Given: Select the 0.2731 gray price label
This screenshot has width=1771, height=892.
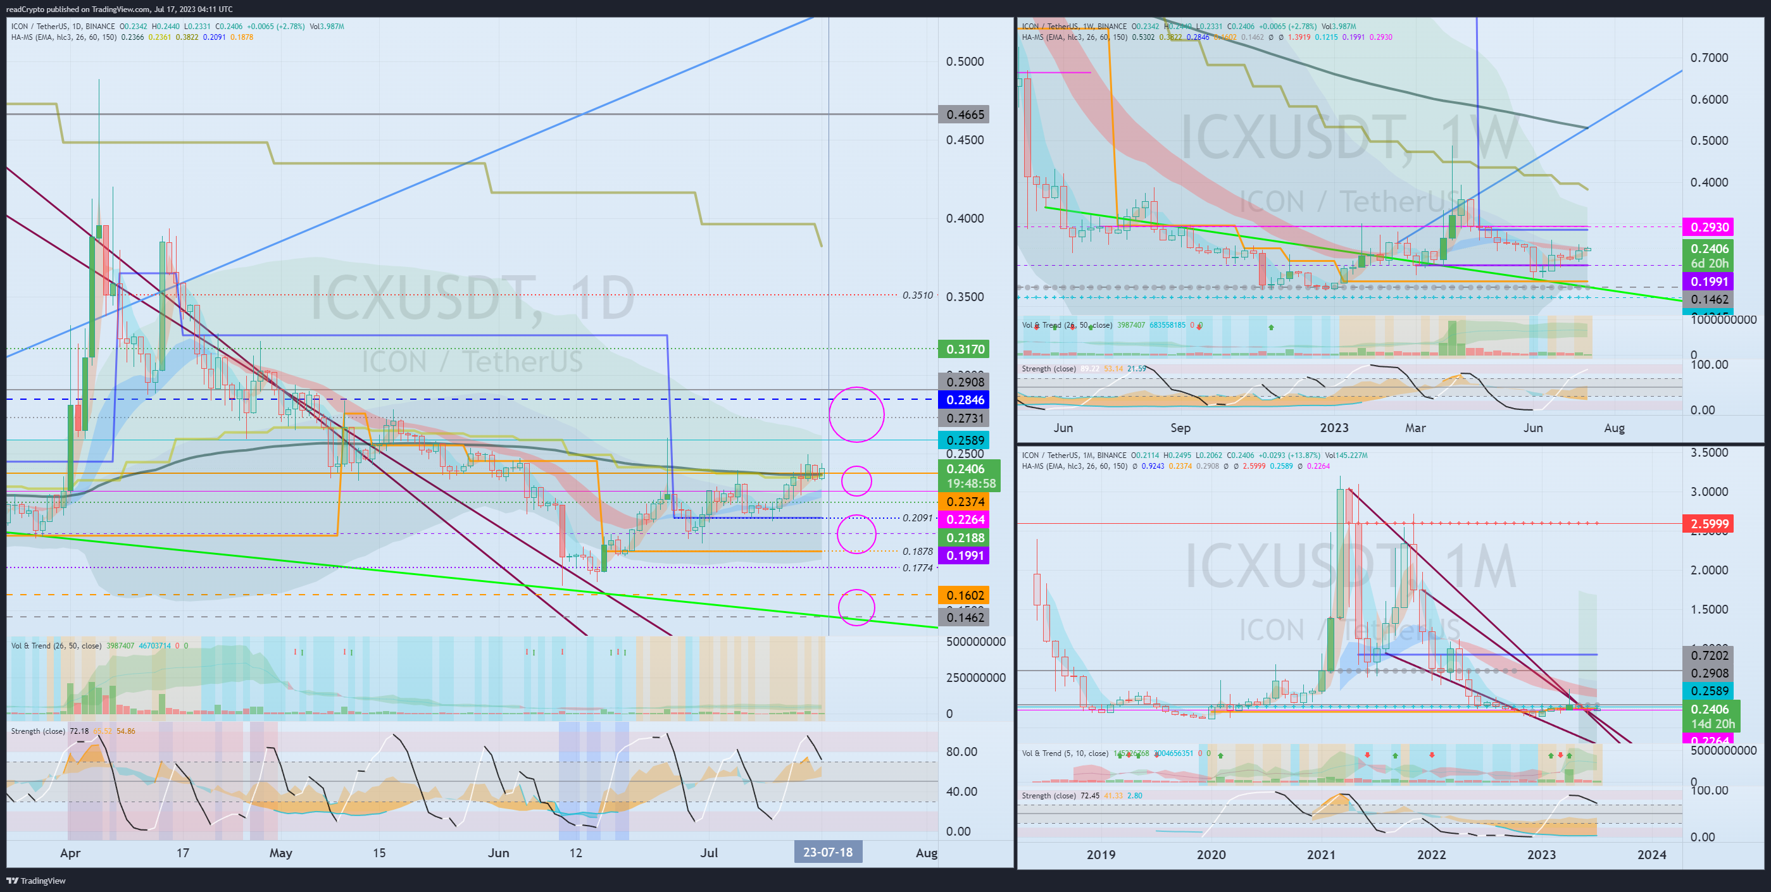Looking at the screenshot, I should (x=964, y=419).
